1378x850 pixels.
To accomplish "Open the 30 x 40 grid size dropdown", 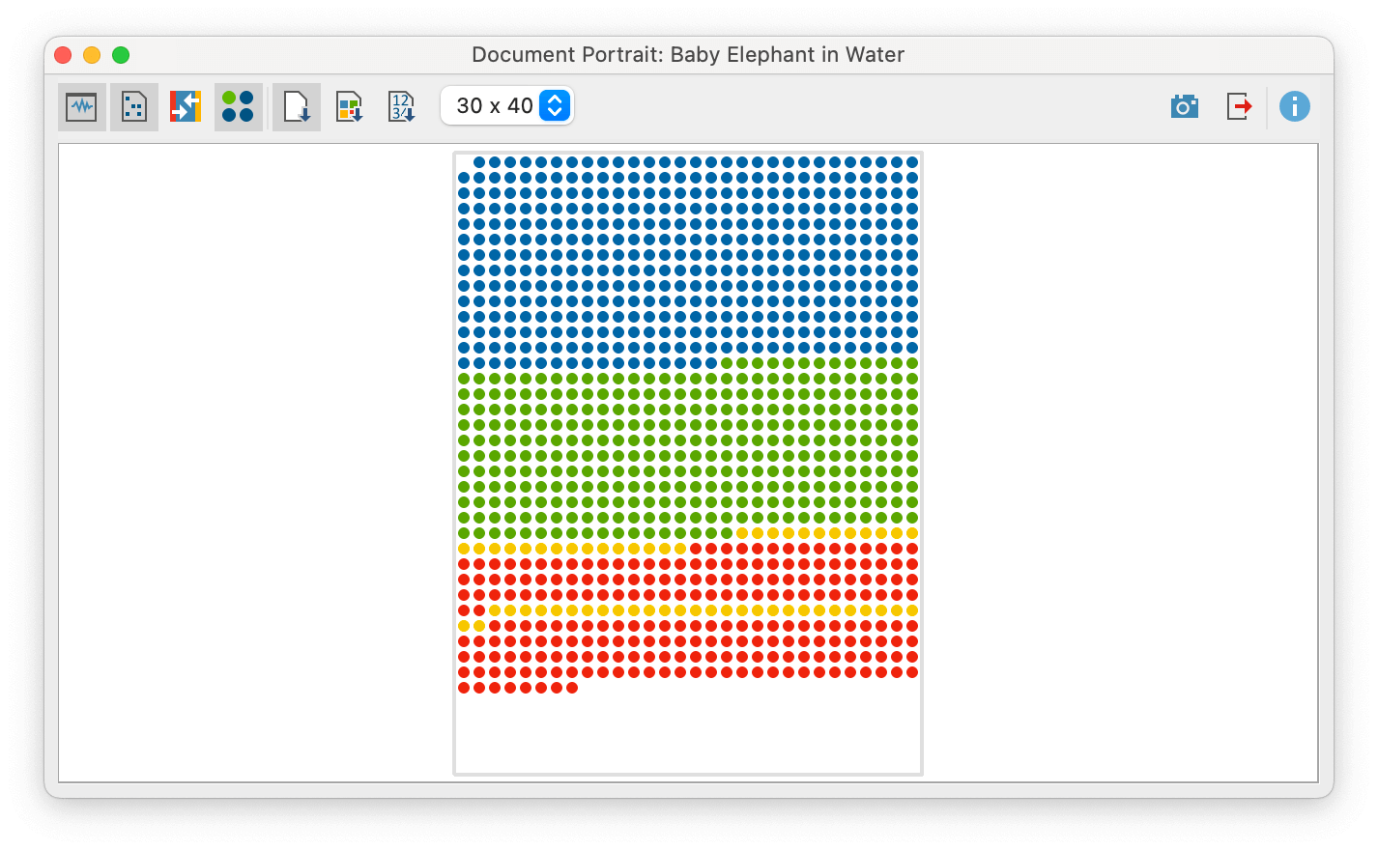I will tap(506, 105).
